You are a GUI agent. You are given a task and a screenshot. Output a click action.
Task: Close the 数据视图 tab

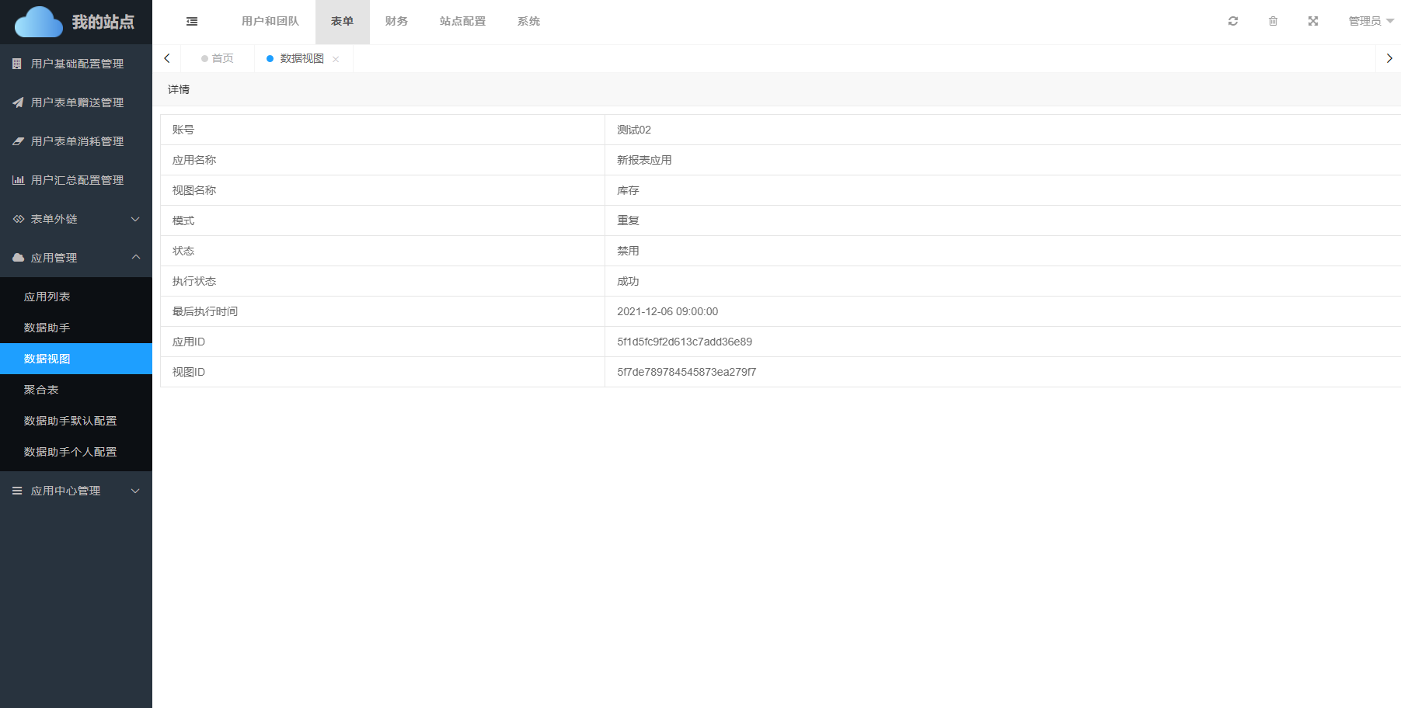[x=336, y=59]
